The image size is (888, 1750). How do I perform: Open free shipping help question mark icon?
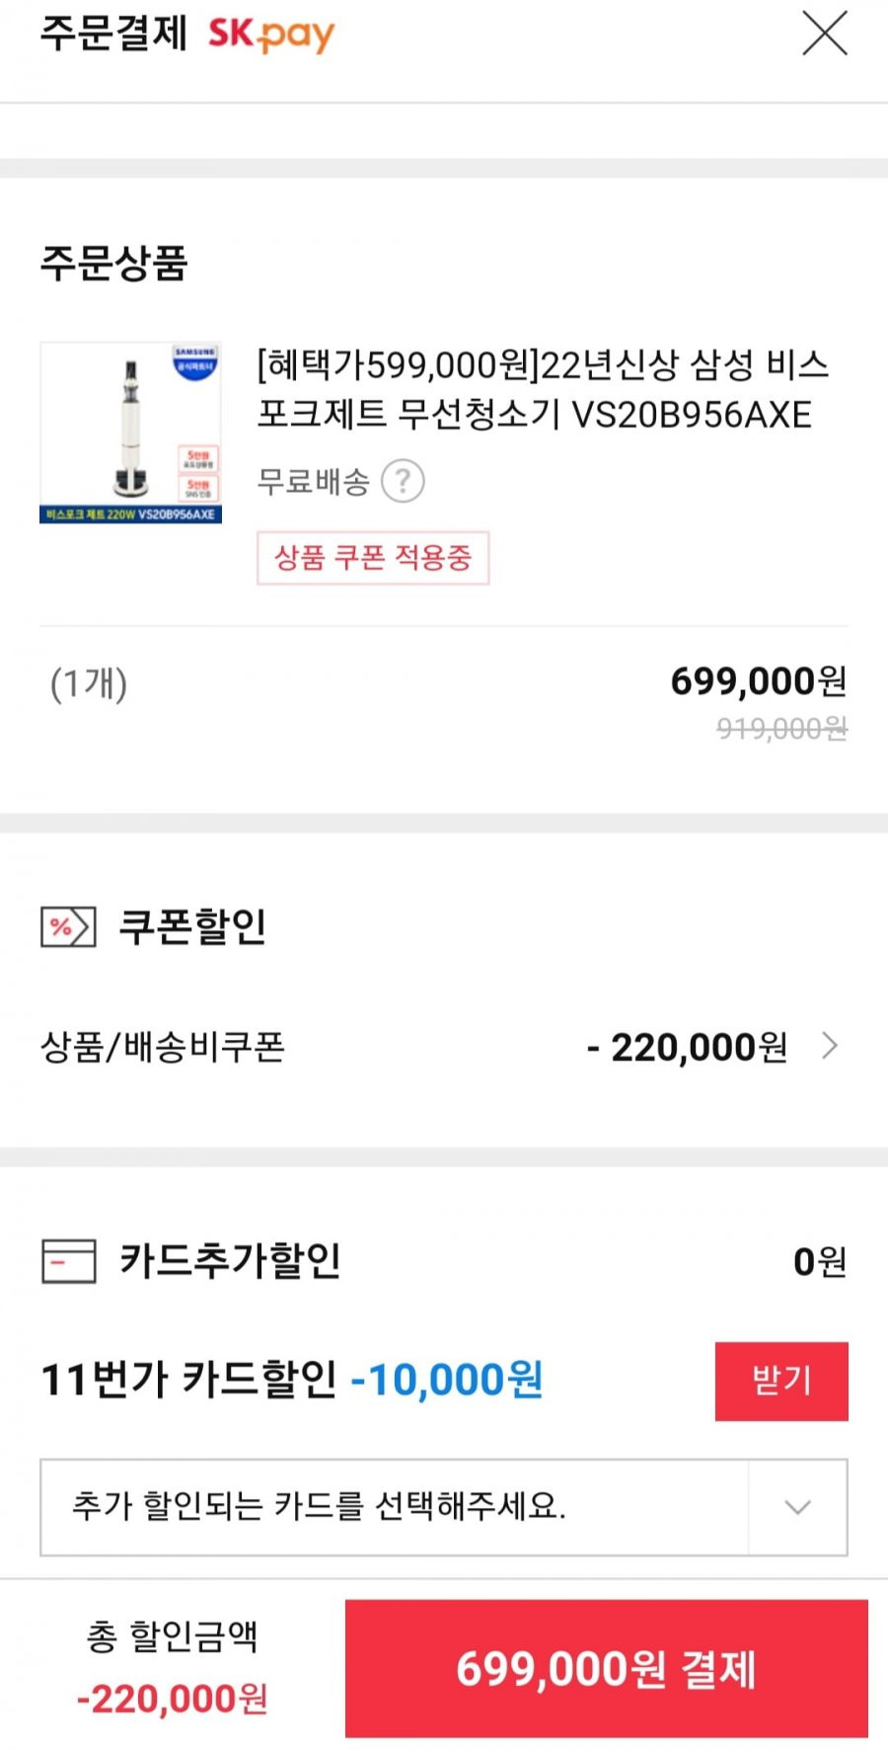click(x=403, y=482)
